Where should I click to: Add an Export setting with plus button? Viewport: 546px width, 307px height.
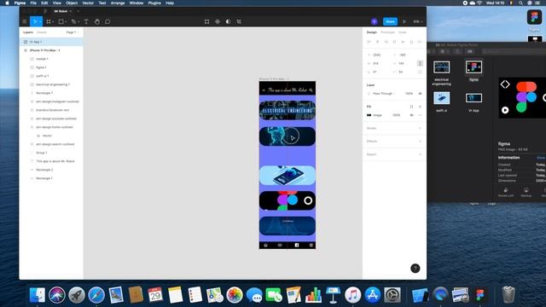(x=420, y=154)
